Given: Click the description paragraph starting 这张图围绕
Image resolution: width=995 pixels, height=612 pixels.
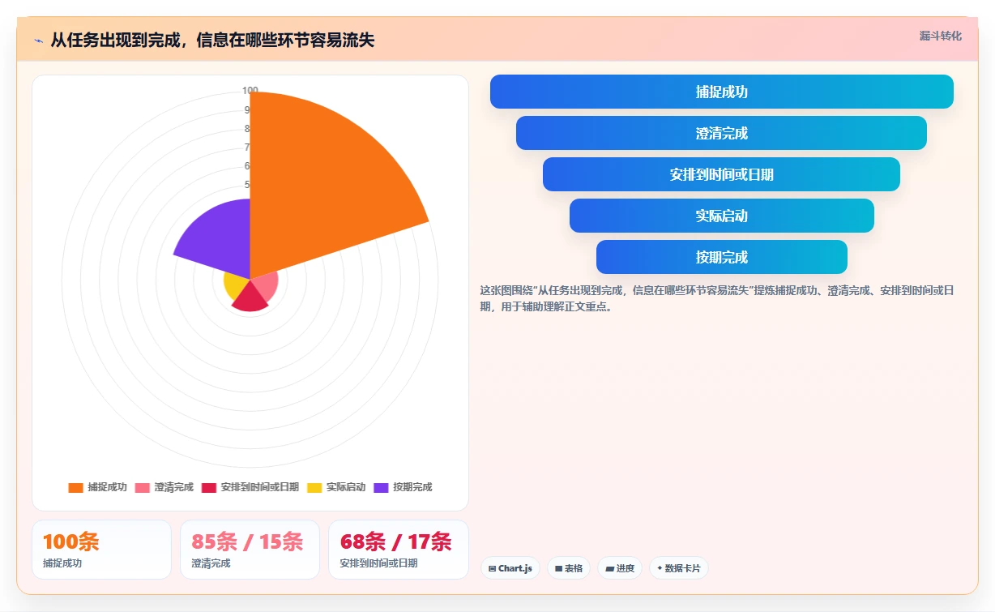Looking at the screenshot, I should pyautogui.click(x=718, y=298).
